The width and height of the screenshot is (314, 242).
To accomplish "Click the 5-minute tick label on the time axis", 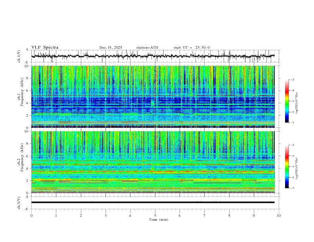I will point(155,215).
